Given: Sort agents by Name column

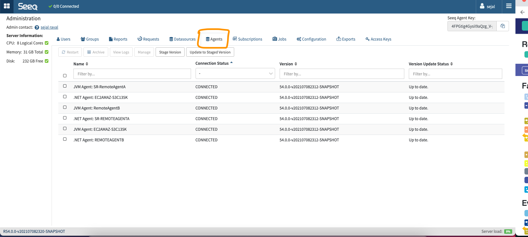Looking at the screenshot, I should pos(81,64).
